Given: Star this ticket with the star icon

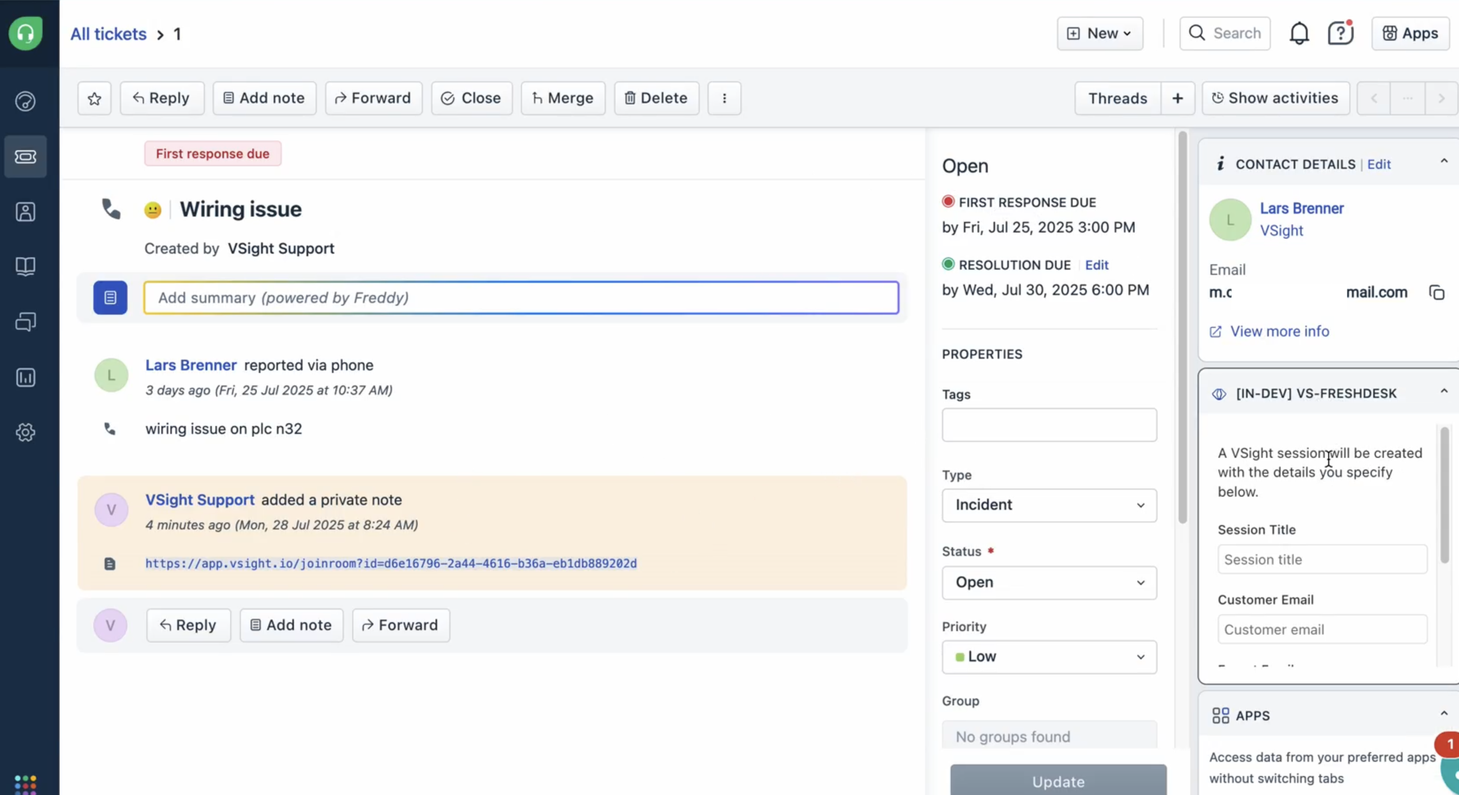Looking at the screenshot, I should click(x=95, y=99).
